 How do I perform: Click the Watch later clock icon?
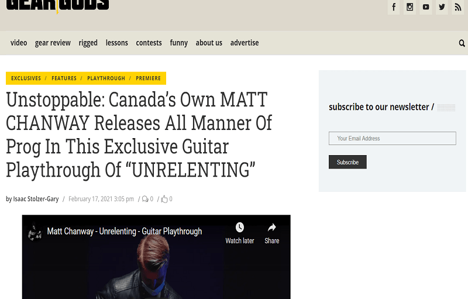coord(240,228)
